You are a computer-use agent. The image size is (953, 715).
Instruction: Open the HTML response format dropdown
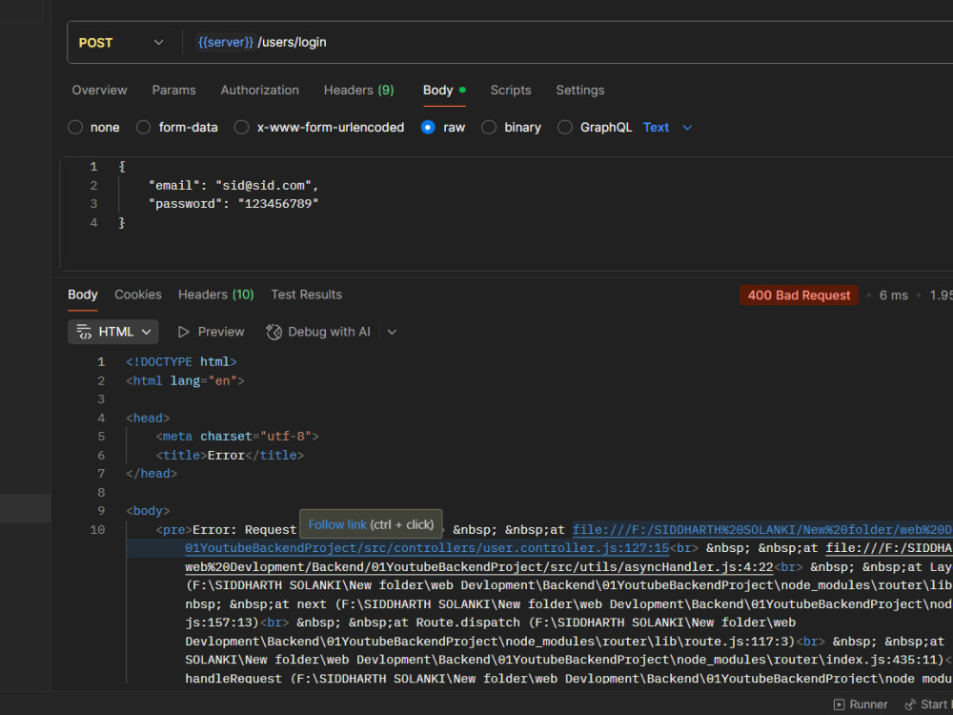(113, 332)
